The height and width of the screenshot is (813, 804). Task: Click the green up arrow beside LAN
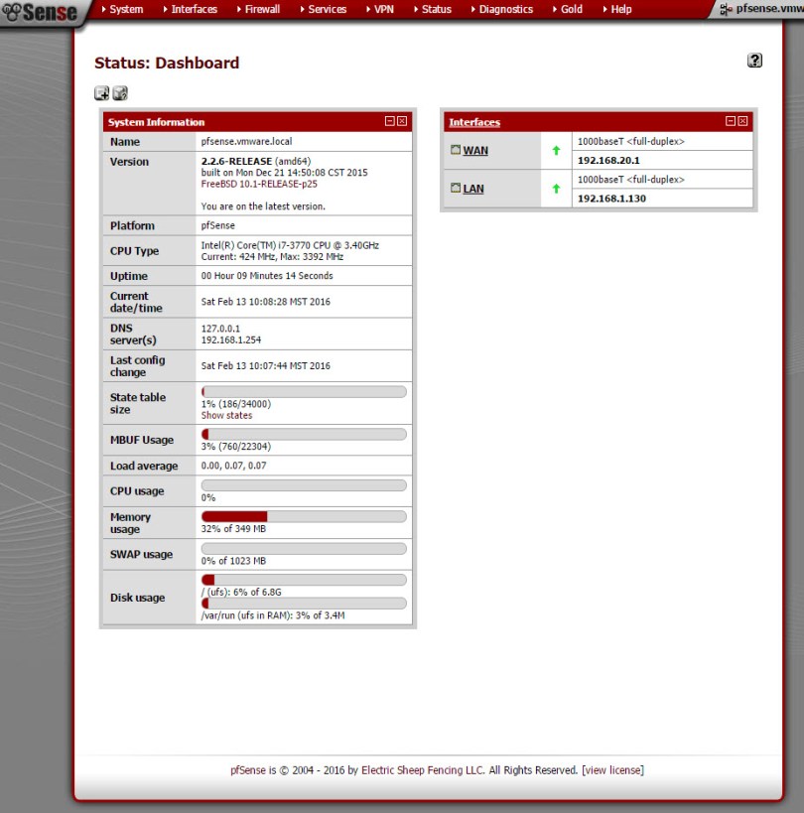pos(556,189)
